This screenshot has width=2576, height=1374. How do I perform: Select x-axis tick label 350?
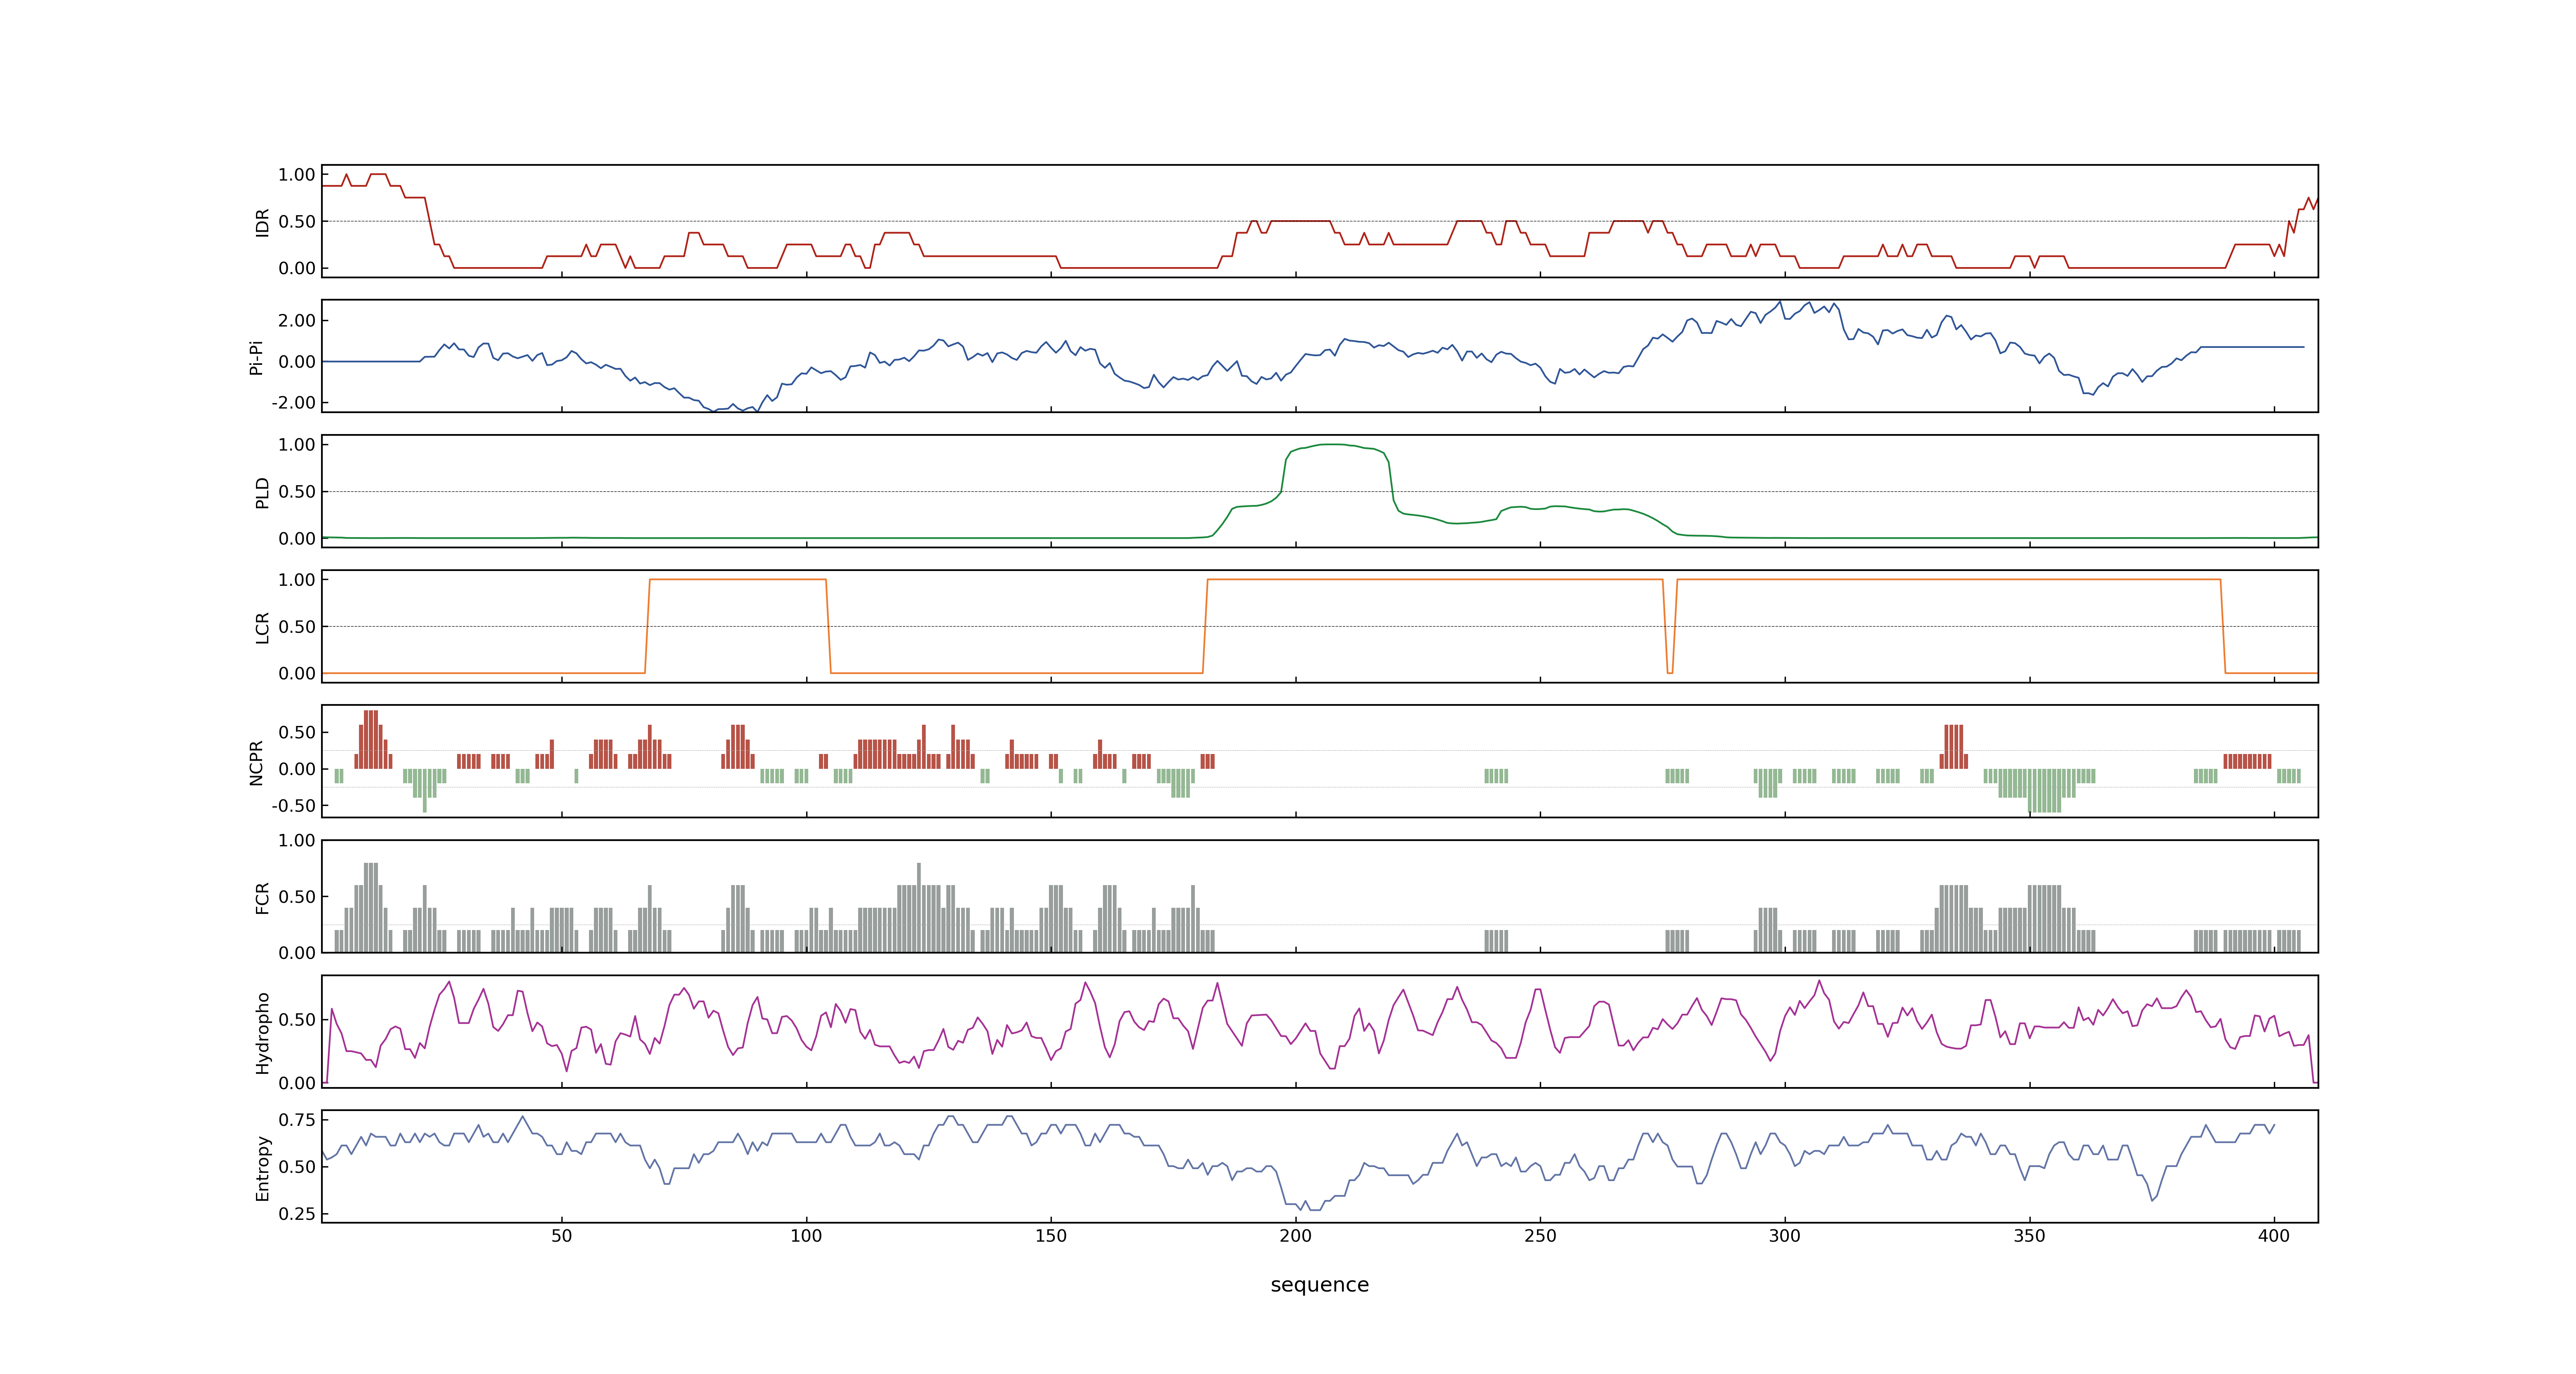[2029, 1236]
